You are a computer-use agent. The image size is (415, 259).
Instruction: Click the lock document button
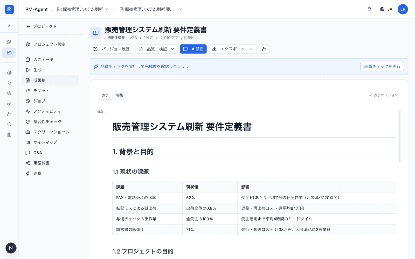[x=264, y=49]
